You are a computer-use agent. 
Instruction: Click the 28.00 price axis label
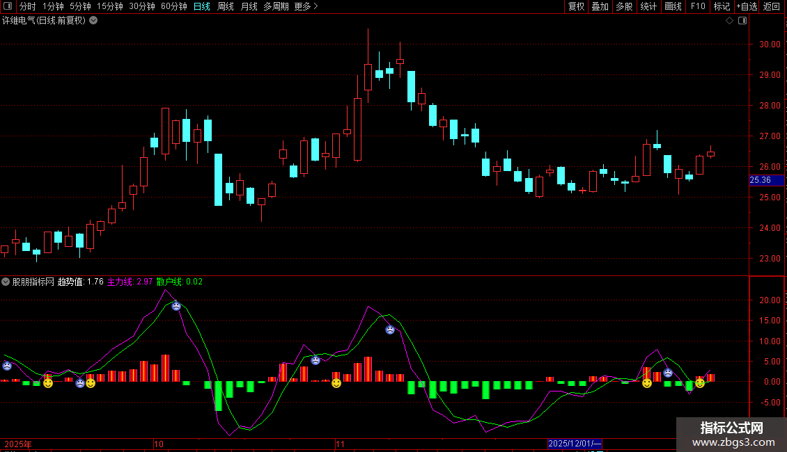(770, 105)
